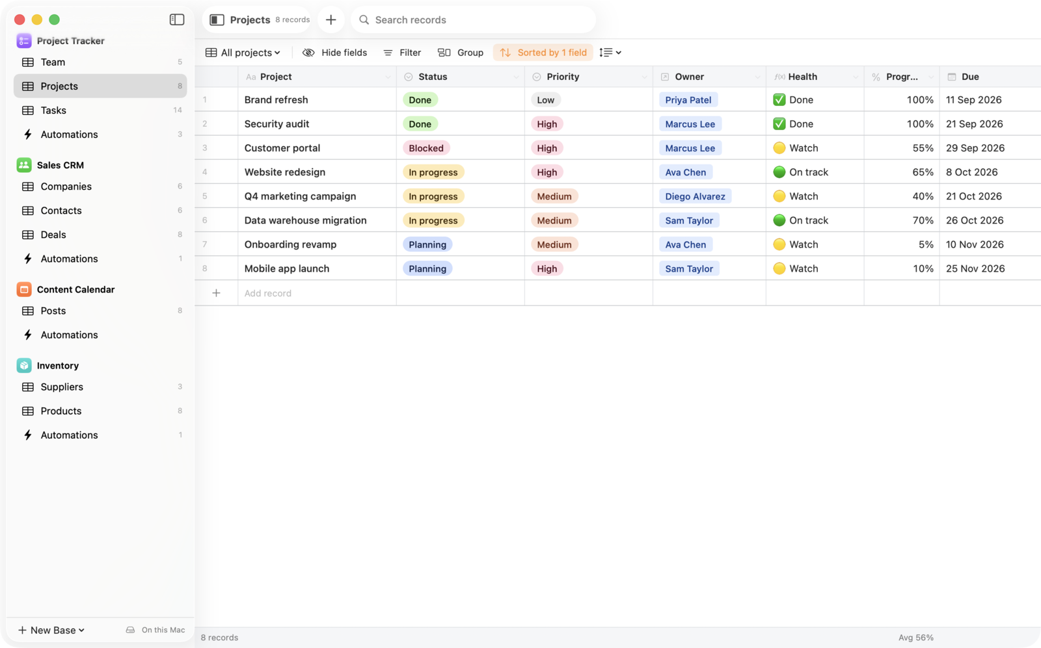Screen dimensions: 1041x648
Task: Open the Deals table
Action: pyautogui.click(x=100, y=235)
